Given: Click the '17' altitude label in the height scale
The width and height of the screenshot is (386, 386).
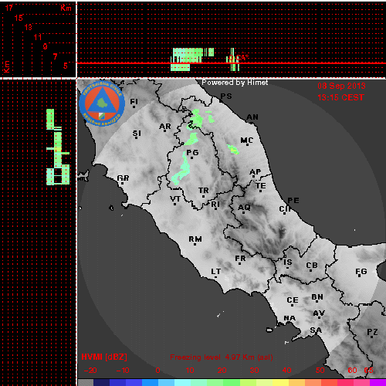Looking at the screenshot, I should click(x=9, y=8).
